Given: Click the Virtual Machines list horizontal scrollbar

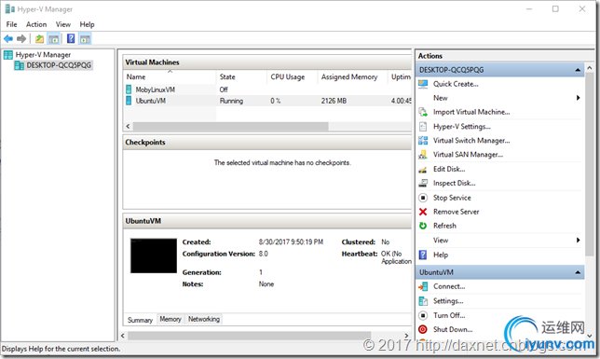Looking at the screenshot, I should tap(231, 127).
